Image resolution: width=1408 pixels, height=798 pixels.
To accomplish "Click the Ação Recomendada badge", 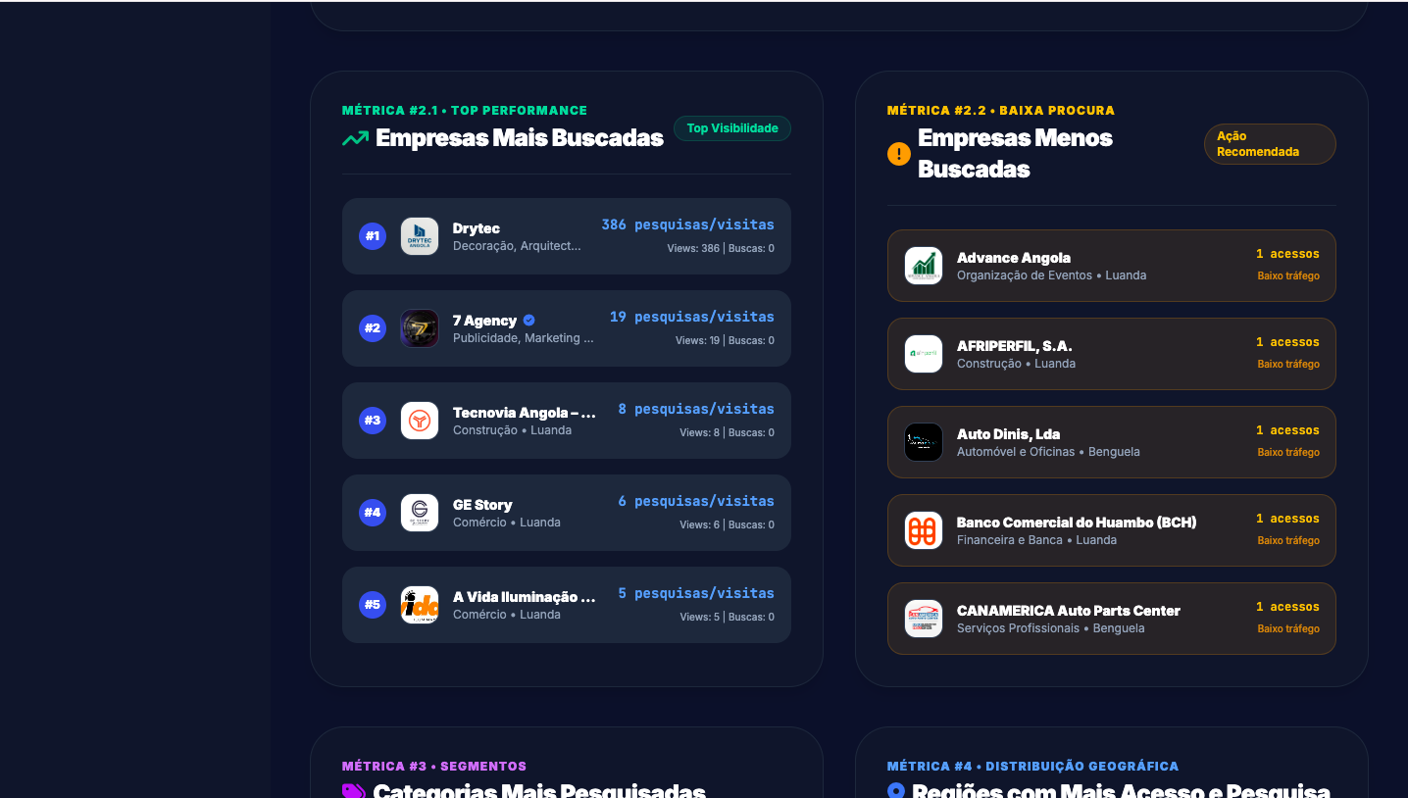I will (1270, 144).
